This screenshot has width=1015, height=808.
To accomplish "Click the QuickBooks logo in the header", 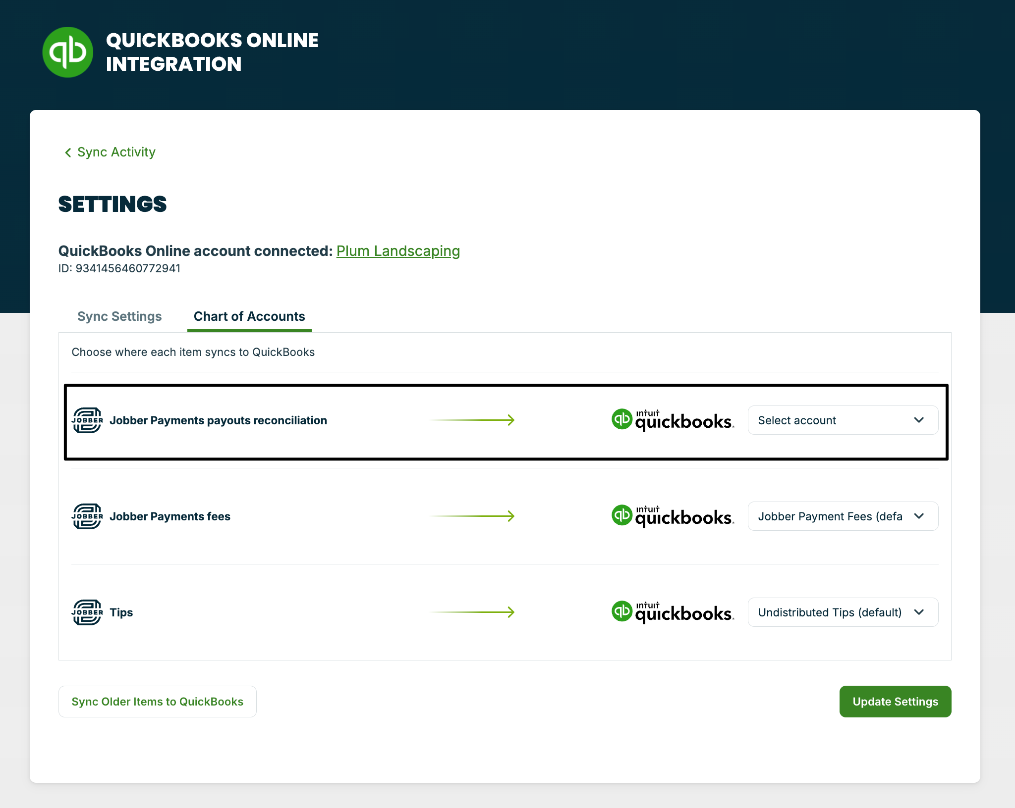I will [68, 52].
